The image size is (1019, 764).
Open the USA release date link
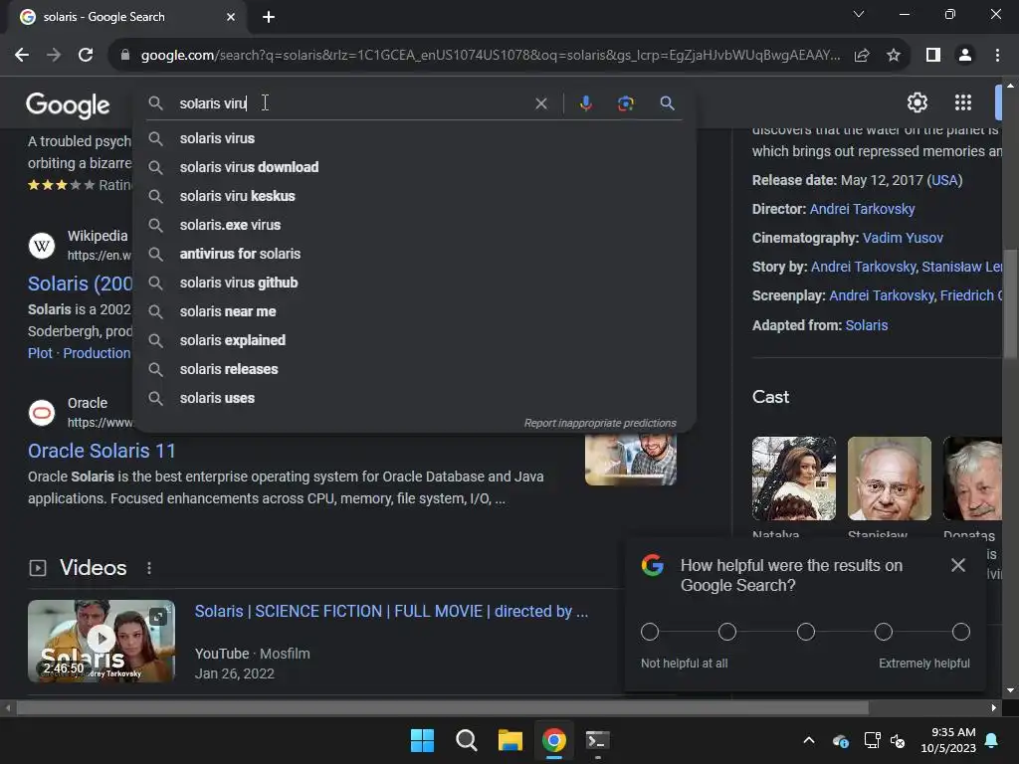(x=944, y=181)
